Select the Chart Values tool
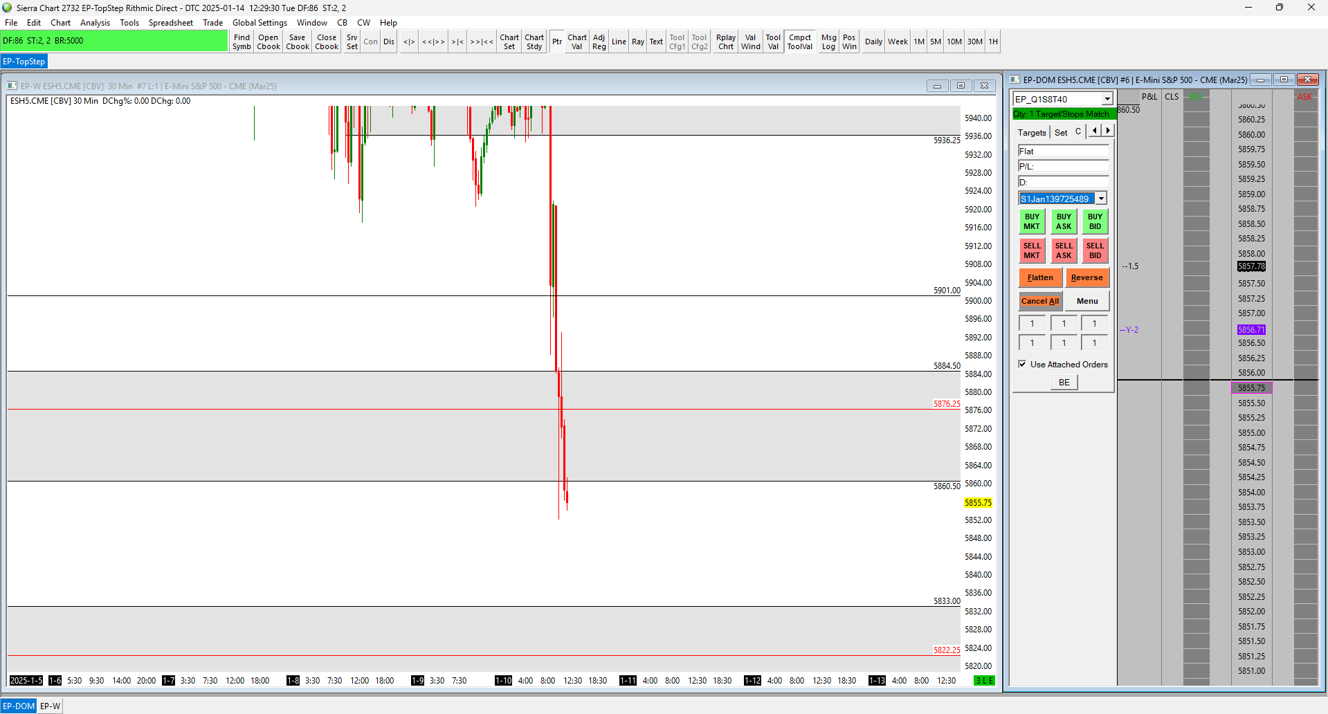This screenshot has height=714, width=1328. tap(577, 42)
